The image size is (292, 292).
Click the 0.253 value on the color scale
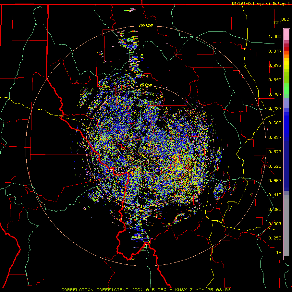pos(275,238)
